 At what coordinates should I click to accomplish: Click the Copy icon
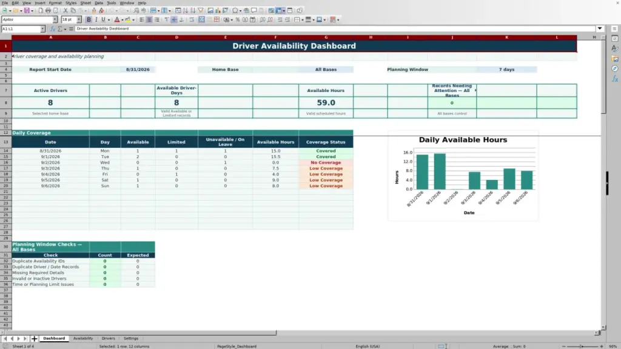point(73,10)
